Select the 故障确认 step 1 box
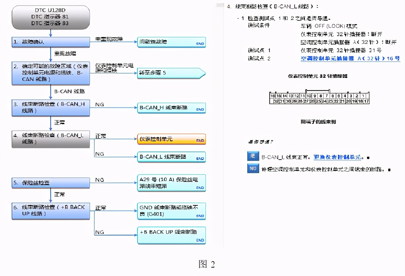This screenshot has width=405, height=276. [50, 42]
